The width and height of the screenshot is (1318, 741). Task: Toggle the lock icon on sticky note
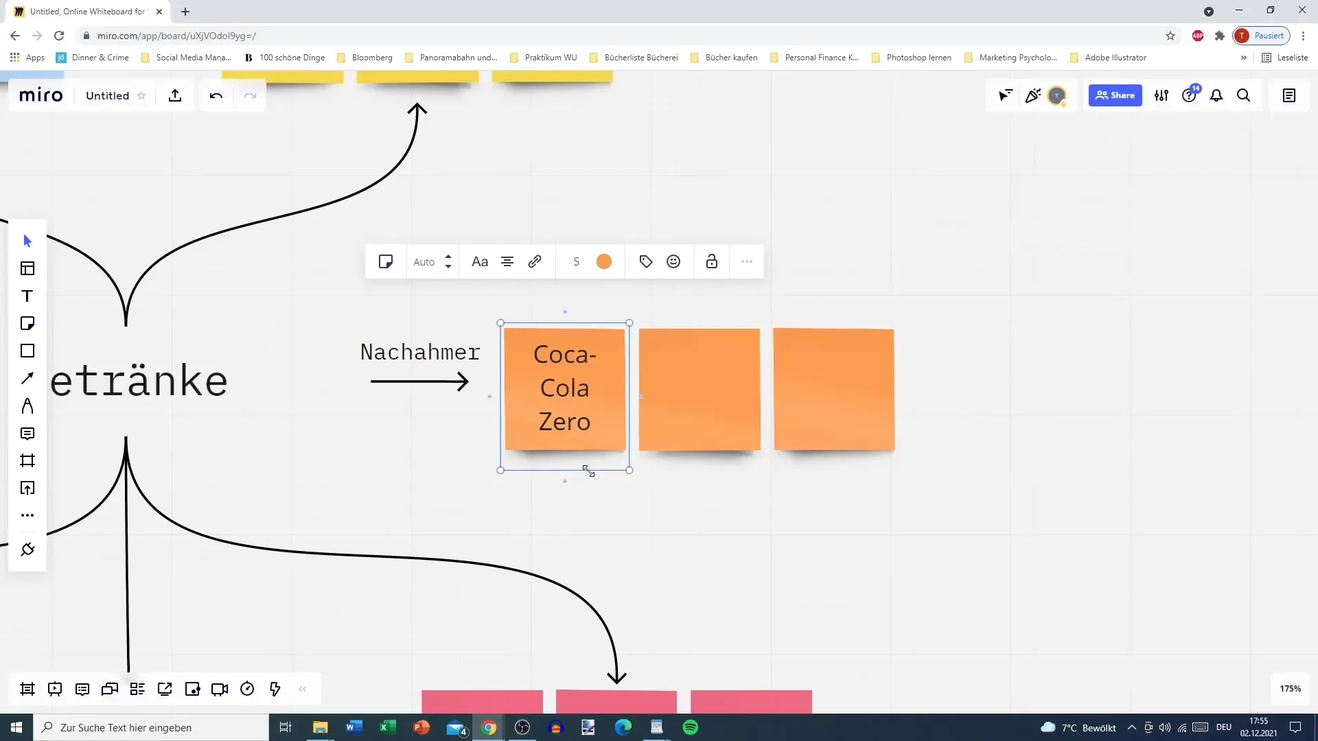[x=713, y=261]
